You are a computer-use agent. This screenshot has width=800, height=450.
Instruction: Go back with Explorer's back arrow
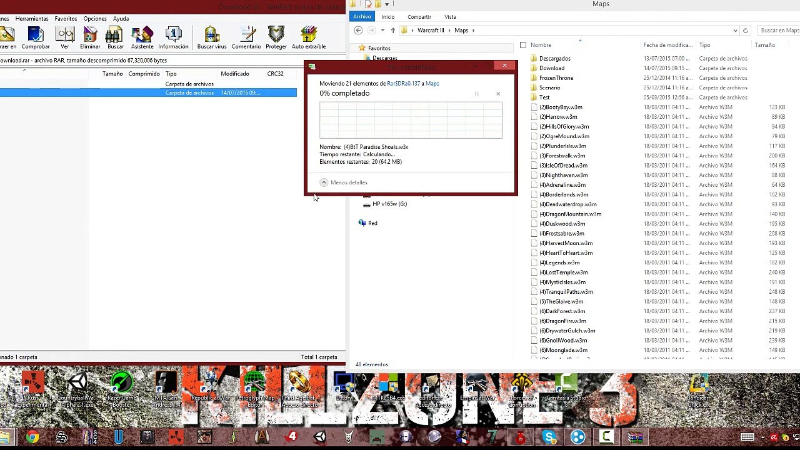358,30
